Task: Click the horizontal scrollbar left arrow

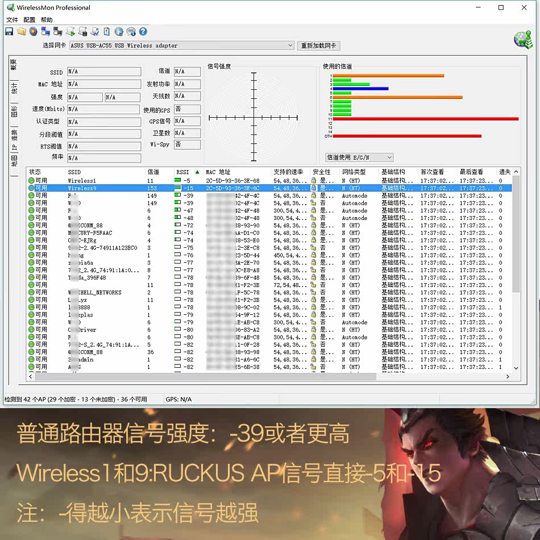Action: click(31, 377)
